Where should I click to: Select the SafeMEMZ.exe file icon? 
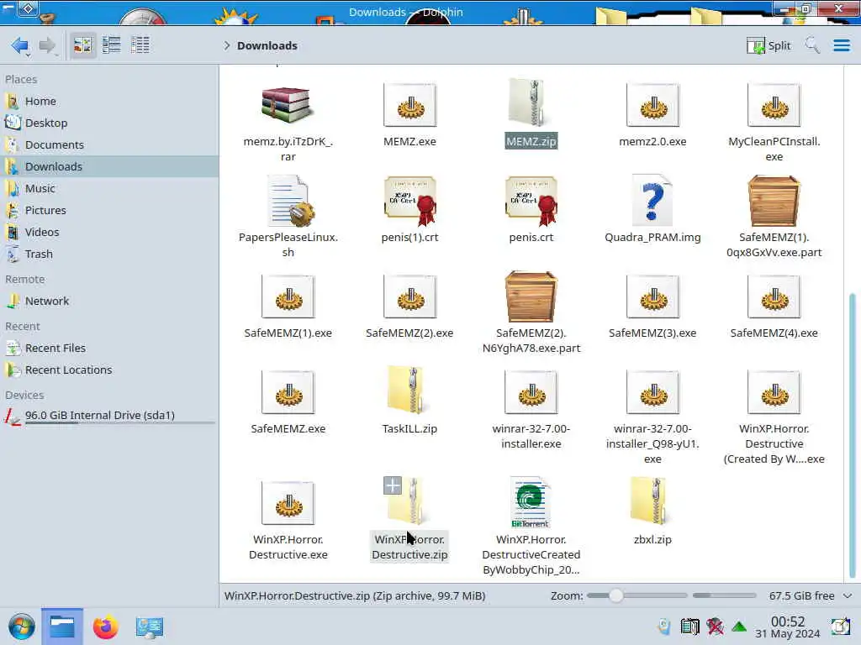pyautogui.click(x=288, y=392)
